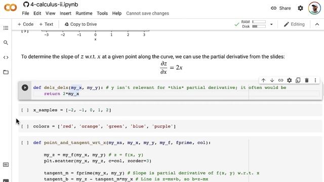Viewport: 324px width, 182px height.
Task: Open the command palette icon at sidebar bottom
Action: click(x=6, y=165)
